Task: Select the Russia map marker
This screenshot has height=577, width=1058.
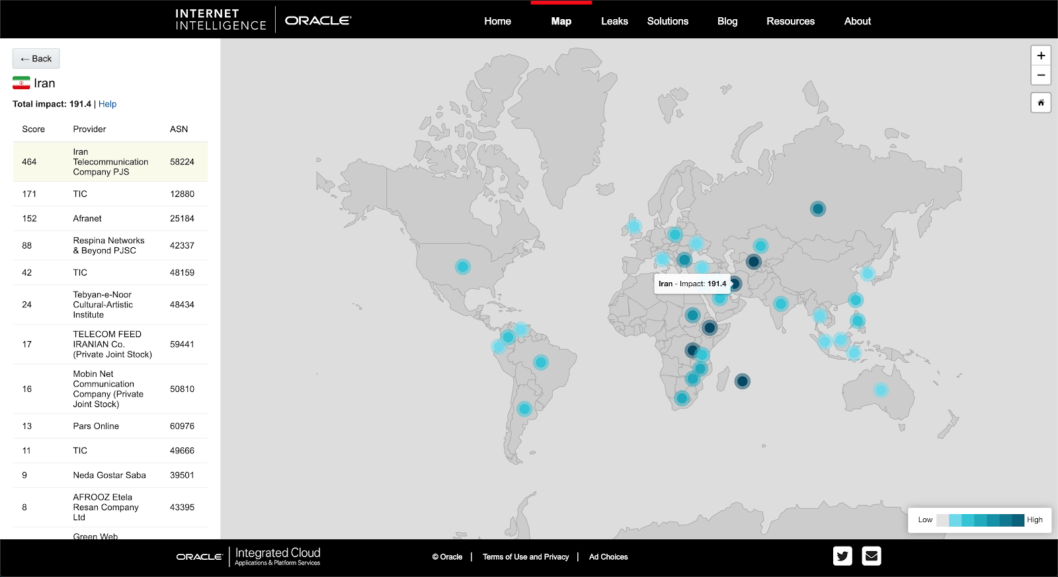Action: (x=818, y=209)
